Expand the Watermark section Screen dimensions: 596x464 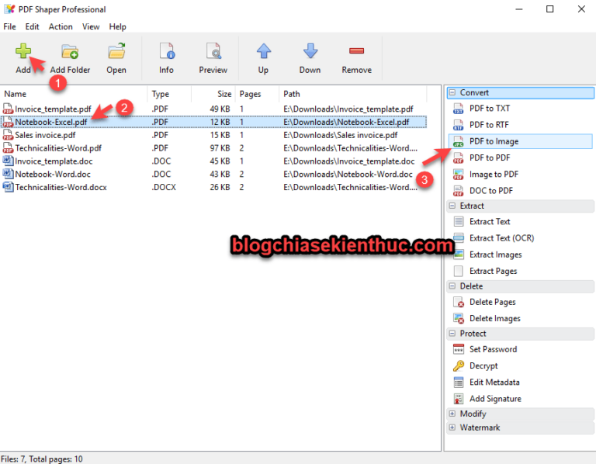tap(452, 428)
